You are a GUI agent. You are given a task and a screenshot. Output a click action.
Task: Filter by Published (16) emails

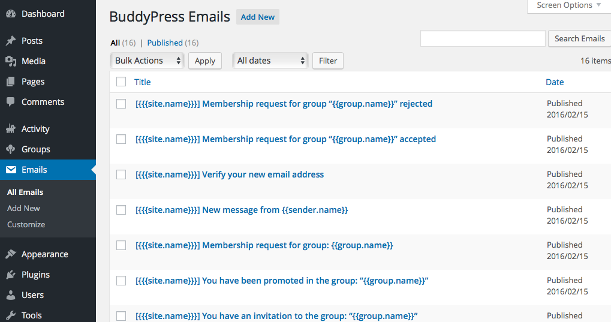[173, 43]
